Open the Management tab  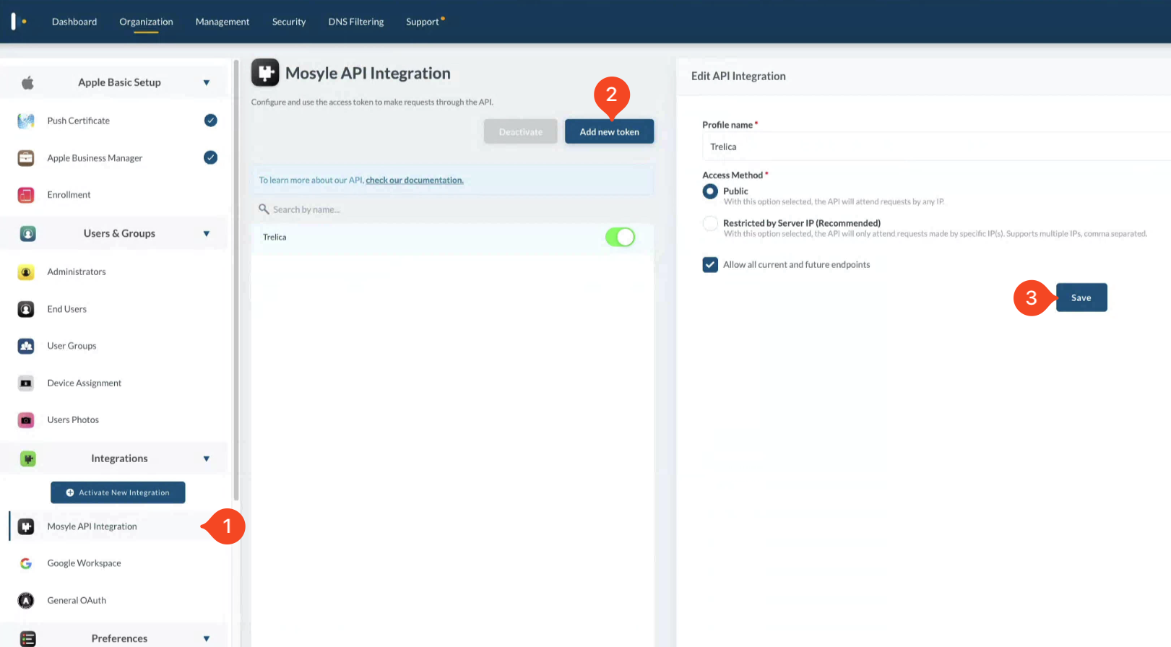(222, 22)
